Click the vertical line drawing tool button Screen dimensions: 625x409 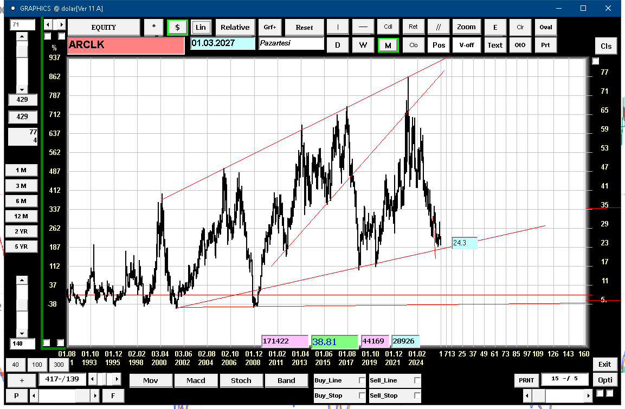(x=338, y=27)
